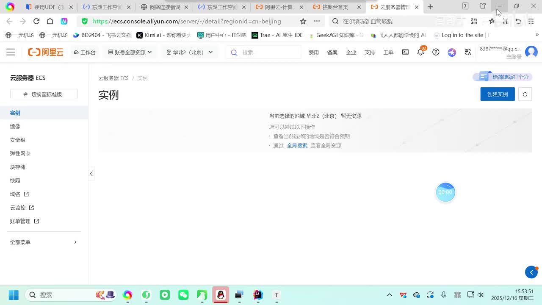Open the ICP filing menu

pos(332,52)
